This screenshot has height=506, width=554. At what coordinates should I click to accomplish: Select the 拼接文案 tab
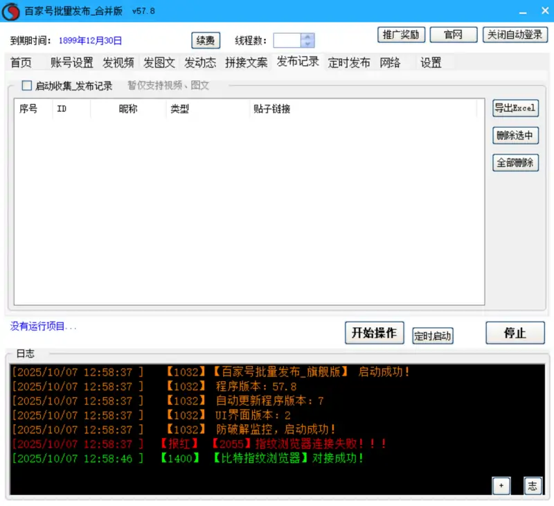(x=246, y=62)
